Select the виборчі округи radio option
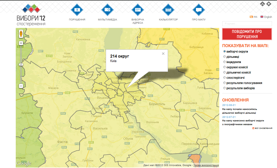Image resolution: width=277 pixels, height=168 pixels. pos(224,51)
